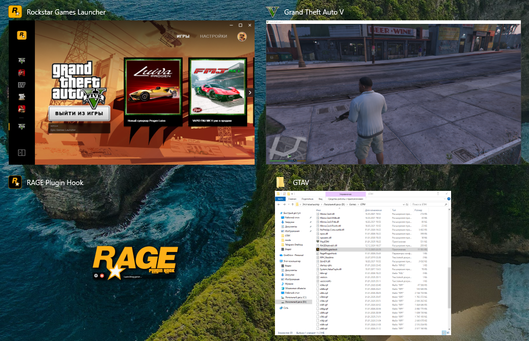The image size is (529, 341).
Task: Switch to the Grand Theft Auto V window thumbnail title
Action: point(314,12)
